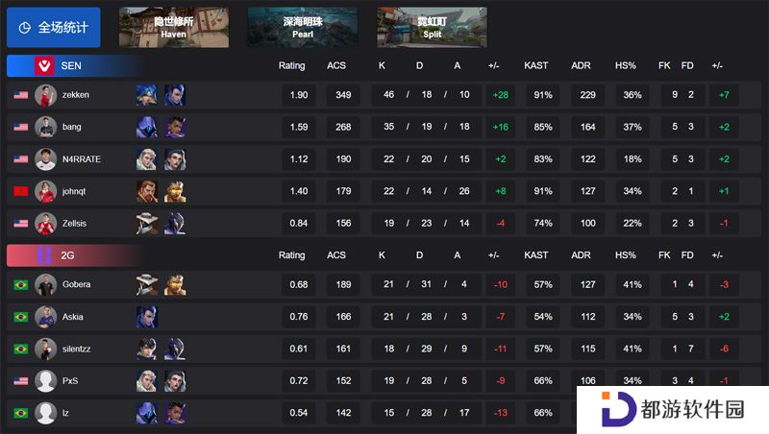Sort SEN table by ACS header
The height and width of the screenshot is (434, 769).
336,65
